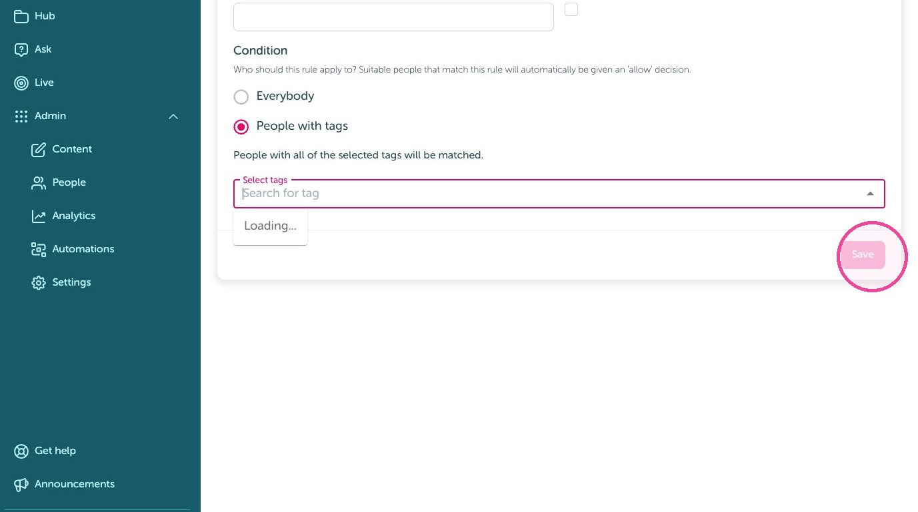Viewport: 918px width, 512px height.
Task: Open Content via its pencil icon
Action: pos(39,149)
